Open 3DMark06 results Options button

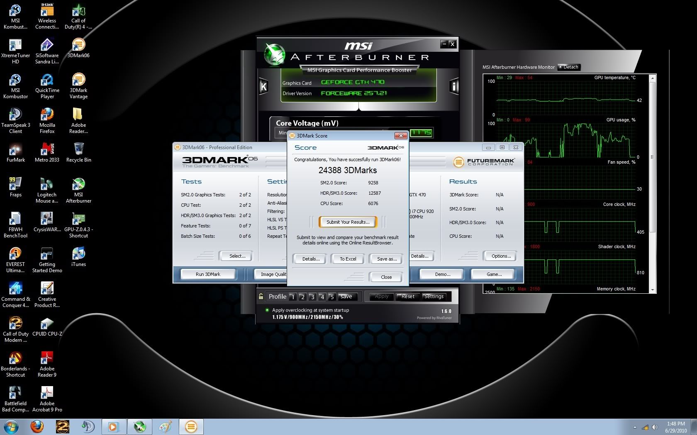(501, 256)
